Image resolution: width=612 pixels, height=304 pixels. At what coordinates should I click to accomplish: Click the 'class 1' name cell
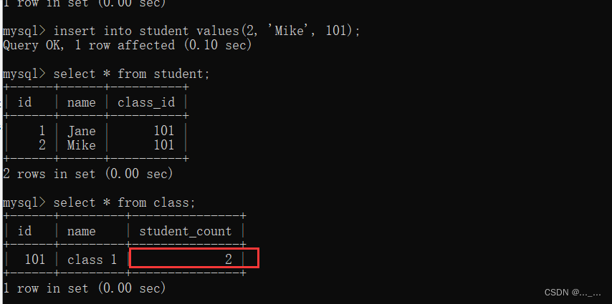click(92, 260)
